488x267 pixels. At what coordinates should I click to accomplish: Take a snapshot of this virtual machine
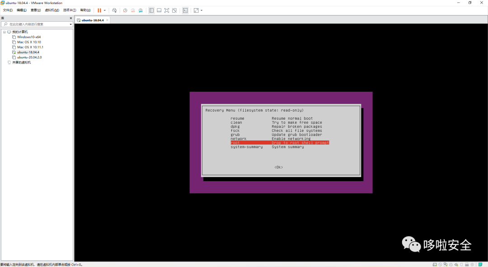pos(125,10)
